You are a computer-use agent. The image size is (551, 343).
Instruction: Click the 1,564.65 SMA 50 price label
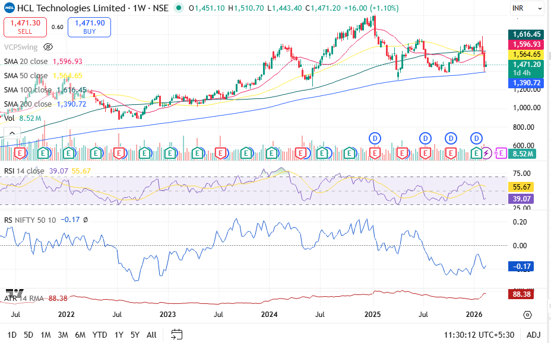526,55
